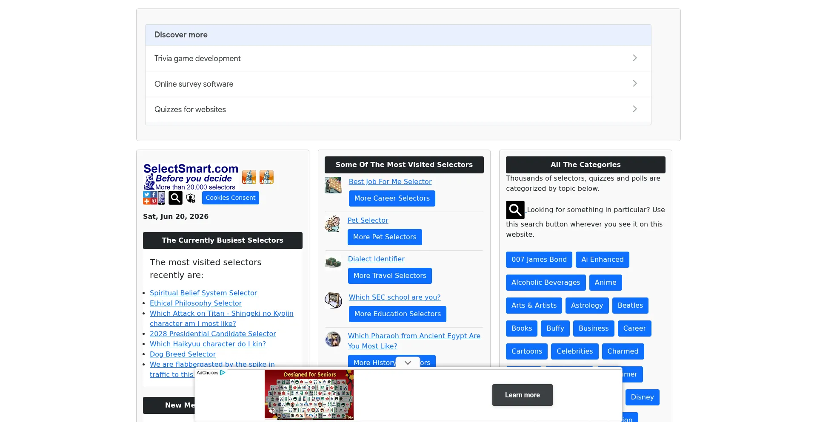
Task: Click the Discover more heading
Action: [181, 35]
